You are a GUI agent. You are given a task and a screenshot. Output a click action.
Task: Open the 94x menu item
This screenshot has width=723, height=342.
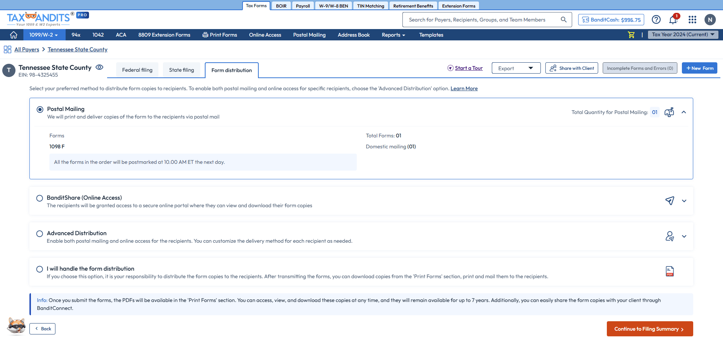coord(76,35)
